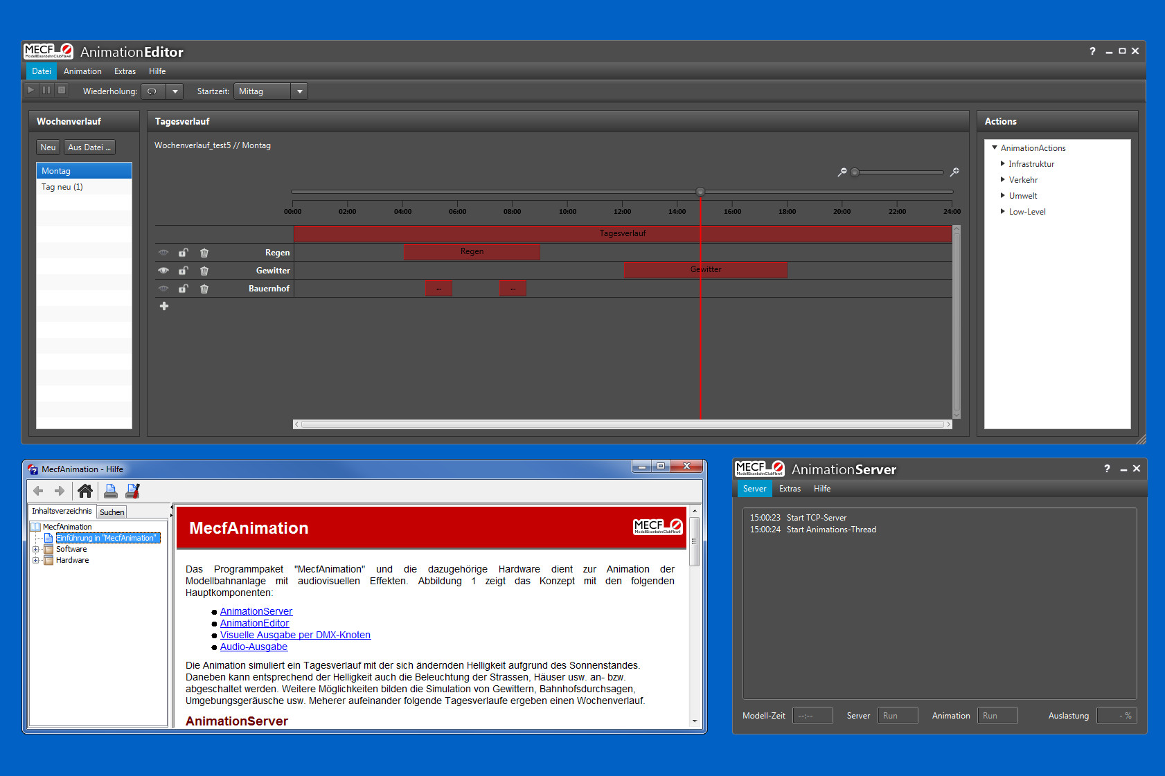Image resolution: width=1165 pixels, height=776 pixels.
Task: Click the Regen block on the timeline
Action: pos(472,251)
